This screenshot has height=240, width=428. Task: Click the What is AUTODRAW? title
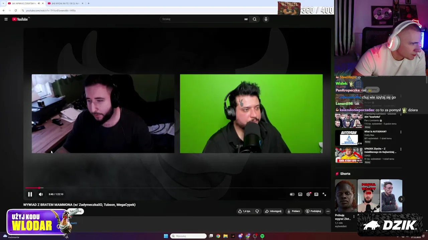[x=375, y=132]
